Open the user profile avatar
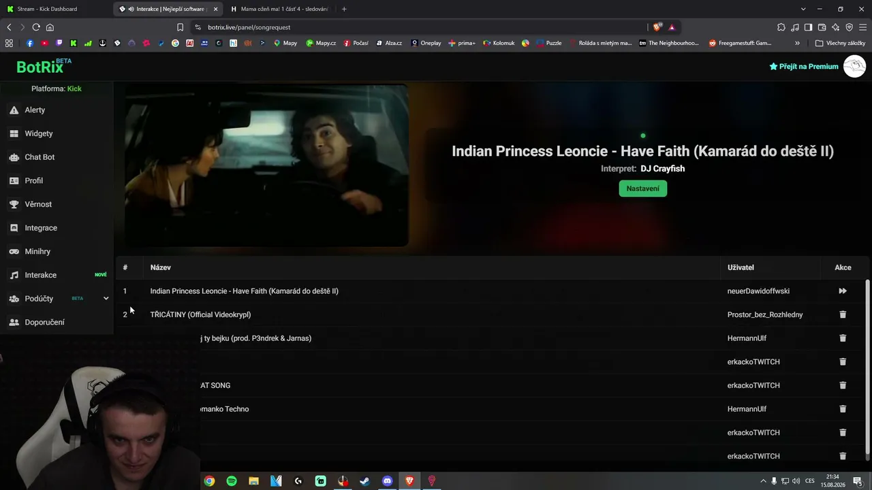This screenshot has width=872, height=490. tap(854, 66)
